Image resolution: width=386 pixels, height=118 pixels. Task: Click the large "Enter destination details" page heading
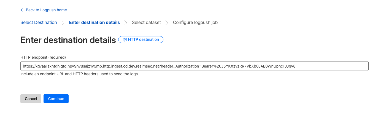pyautogui.click(x=68, y=40)
